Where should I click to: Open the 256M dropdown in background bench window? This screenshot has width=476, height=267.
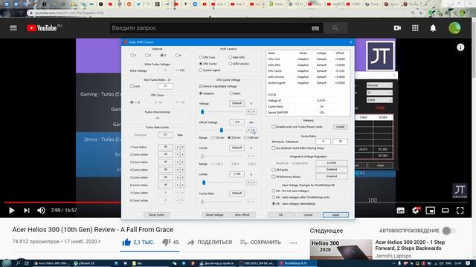(379, 100)
